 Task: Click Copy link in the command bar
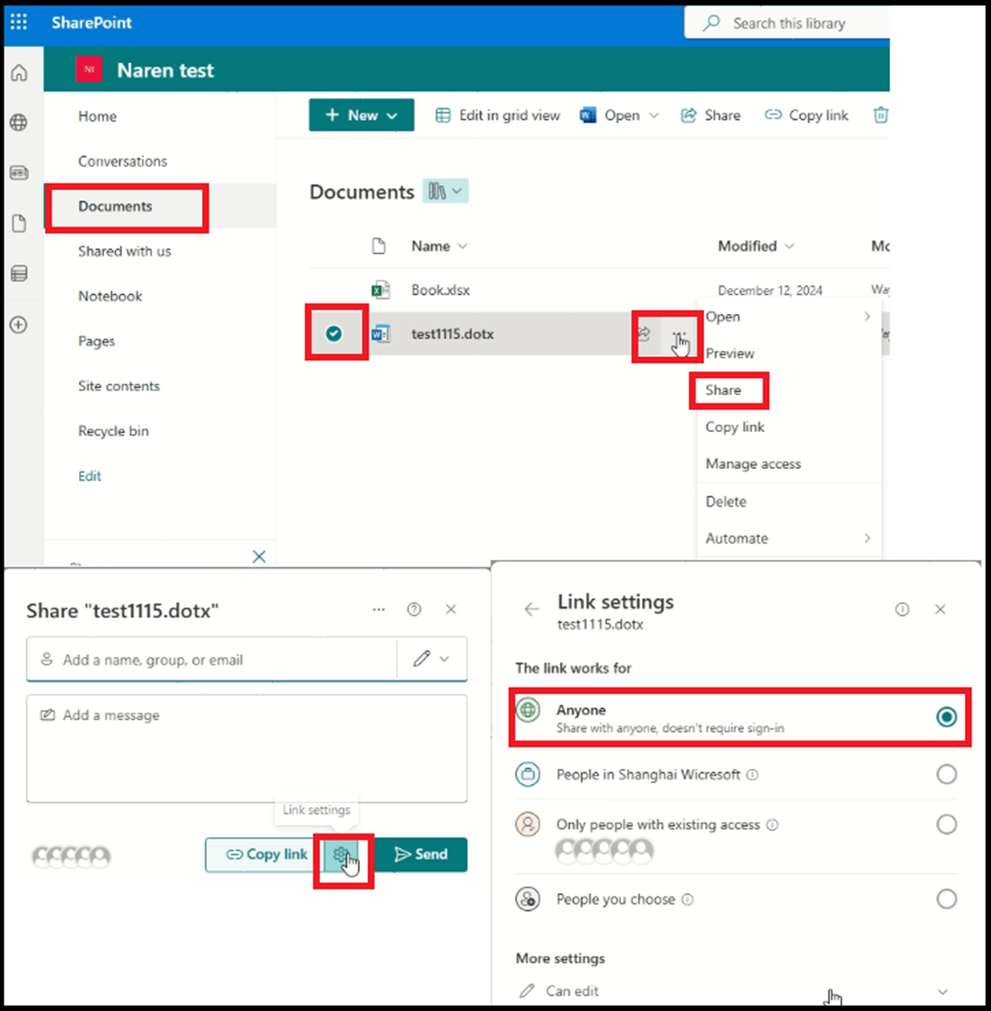(x=806, y=115)
